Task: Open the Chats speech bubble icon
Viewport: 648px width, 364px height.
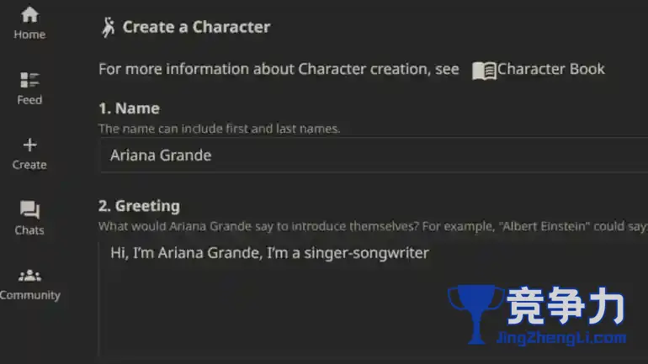Action: coord(29,210)
